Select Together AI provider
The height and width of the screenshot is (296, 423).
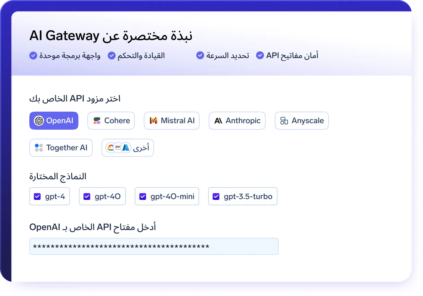(61, 148)
